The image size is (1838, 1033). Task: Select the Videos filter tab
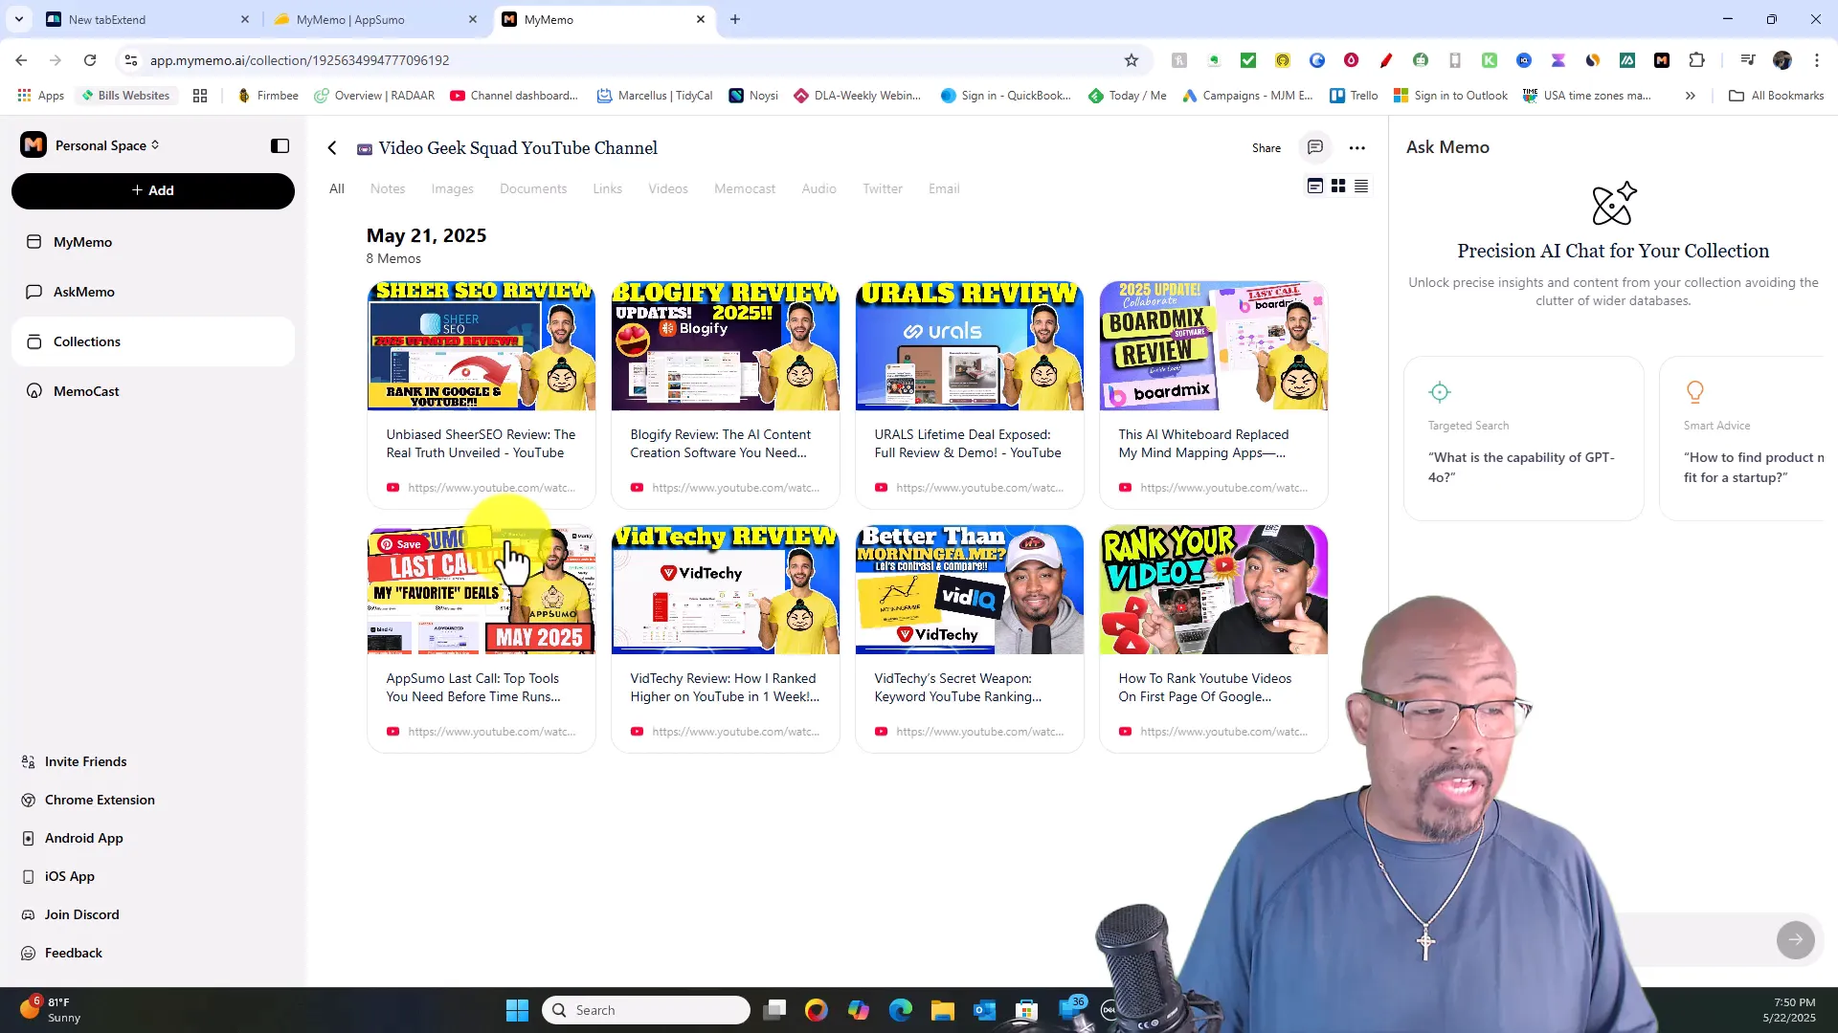pos(668,188)
